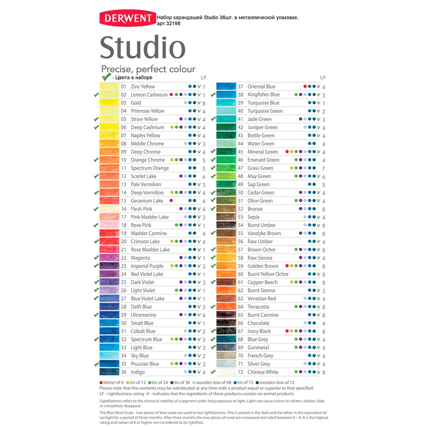Click the checkmark next to Terracotta
428x428 pixels.
point(213,307)
